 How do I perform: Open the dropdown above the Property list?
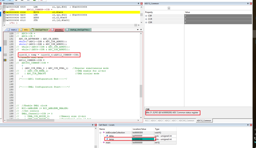[x=169, y=8]
